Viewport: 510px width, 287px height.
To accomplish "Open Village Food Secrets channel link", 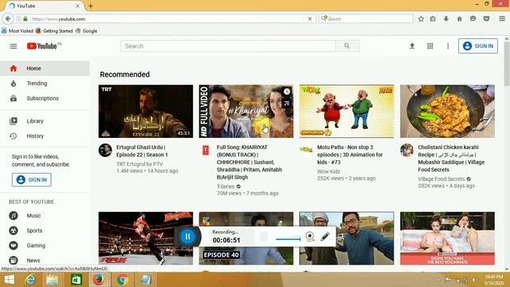I will (x=441, y=179).
